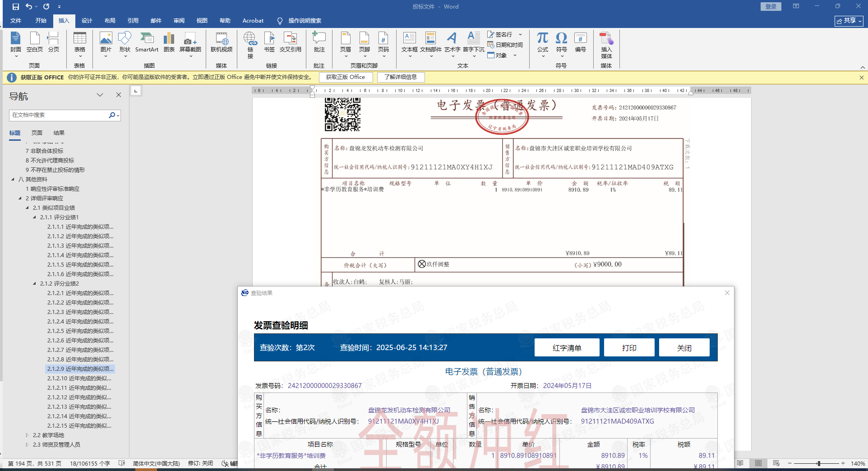
Task: Switch to 页面 tab in navigation pane
Action: [37, 133]
